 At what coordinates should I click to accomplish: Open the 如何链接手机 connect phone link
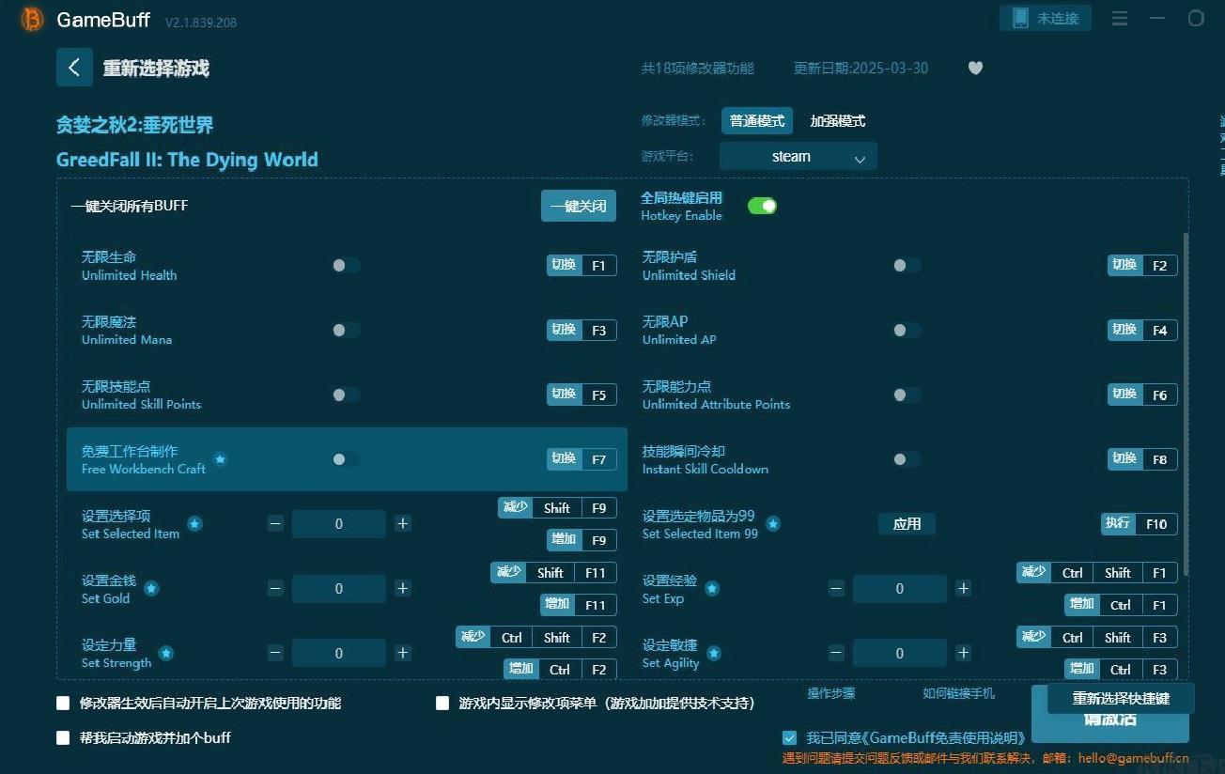[x=958, y=693]
